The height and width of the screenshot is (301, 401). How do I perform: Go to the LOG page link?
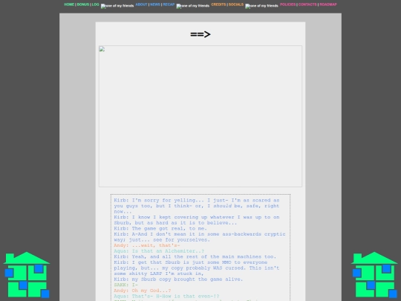click(95, 4)
